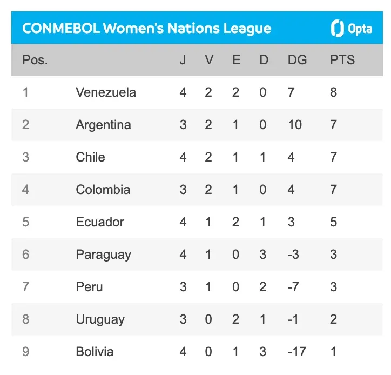Open Colombia's team entry
This screenshot has width=391, height=375.
103,190
